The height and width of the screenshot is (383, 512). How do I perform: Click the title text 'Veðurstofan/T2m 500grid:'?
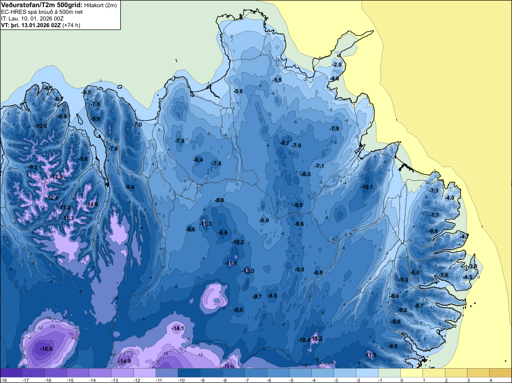tap(41, 5)
